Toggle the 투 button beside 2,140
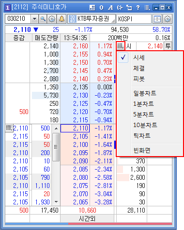Screen dimensions: 184x230 (x=168, y=46)
